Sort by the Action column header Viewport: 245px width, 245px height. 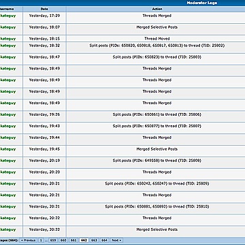[157, 9]
